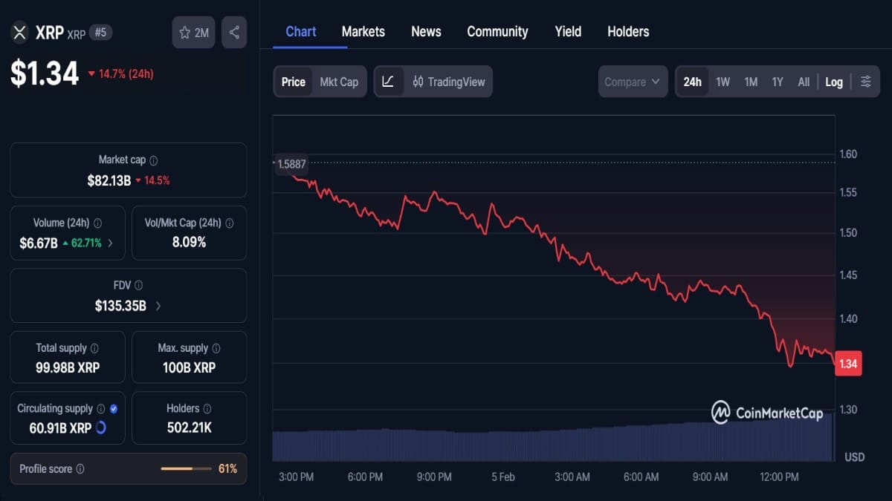Open the share icon button
The image size is (892, 501).
pyautogui.click(x=234, y=33)
